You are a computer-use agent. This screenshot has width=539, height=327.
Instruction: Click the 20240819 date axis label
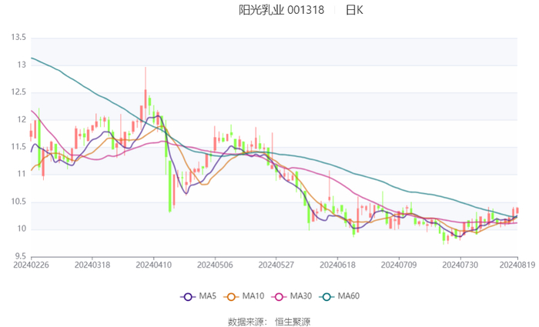[517, 265]
